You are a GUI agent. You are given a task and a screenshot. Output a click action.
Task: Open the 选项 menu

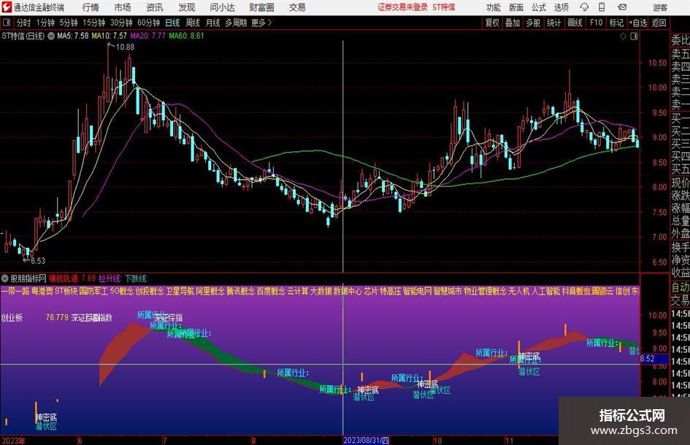[x=561, y=7]
